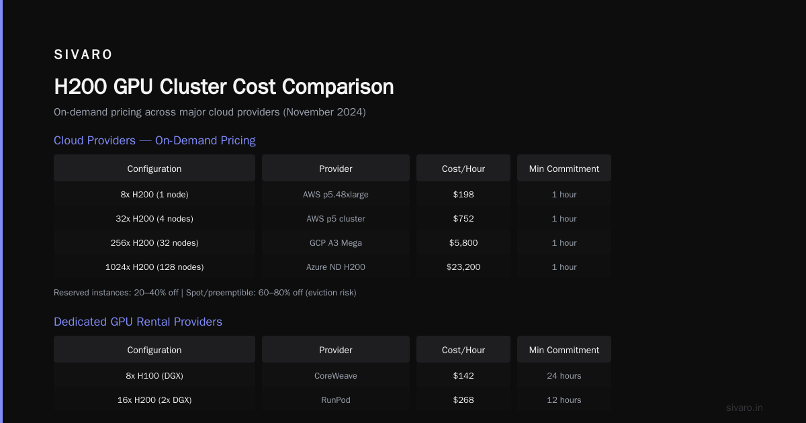Click the first table's Configuration column header
The height and width of the screenshot is (423, 806).
[154, 169]
